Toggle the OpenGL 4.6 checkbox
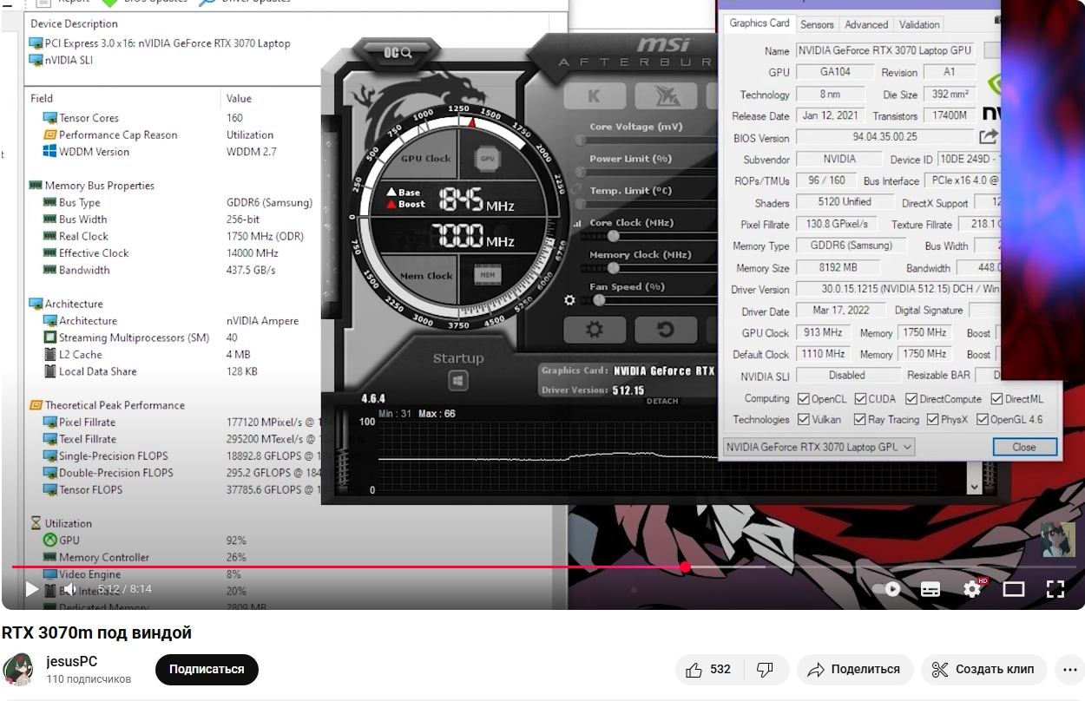The height and width of the screenshot is (701, 1085). [983, 420]
